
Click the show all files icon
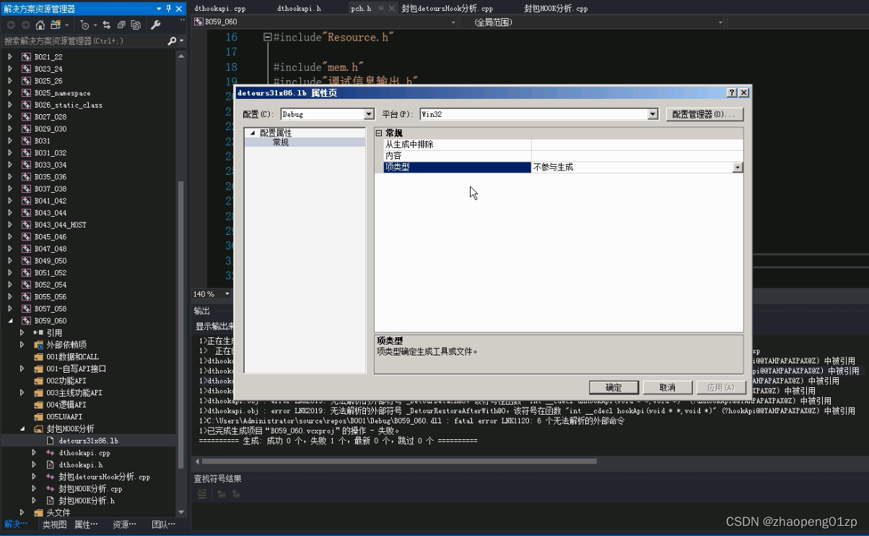click(135, 25)
